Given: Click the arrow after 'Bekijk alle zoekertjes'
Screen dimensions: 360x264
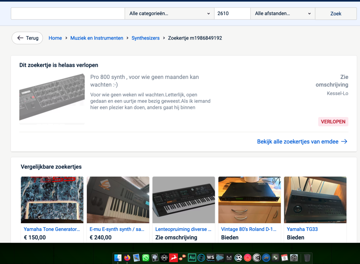Looking at the screenshot, I should tap(344, 142).
